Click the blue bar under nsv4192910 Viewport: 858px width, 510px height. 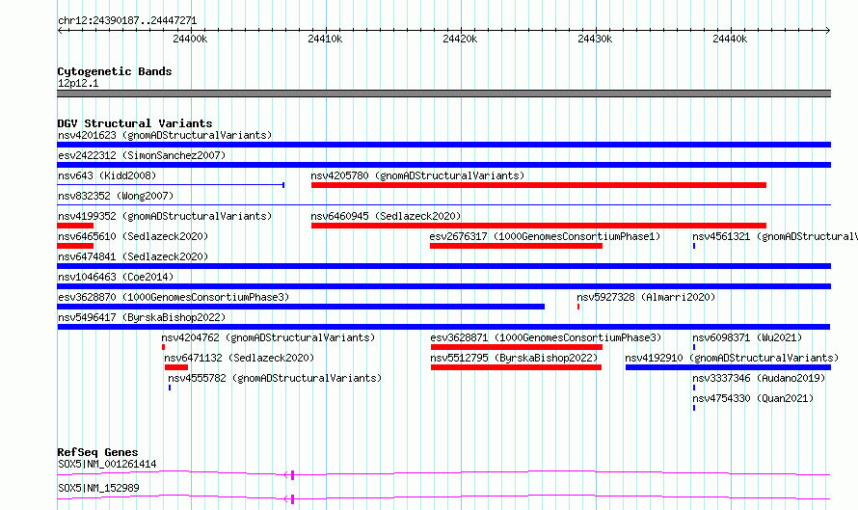click(x=728, y=367)
